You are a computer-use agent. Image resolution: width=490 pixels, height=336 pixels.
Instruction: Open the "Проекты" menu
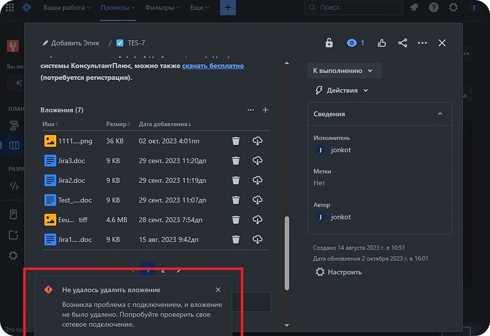pos(117,8)
